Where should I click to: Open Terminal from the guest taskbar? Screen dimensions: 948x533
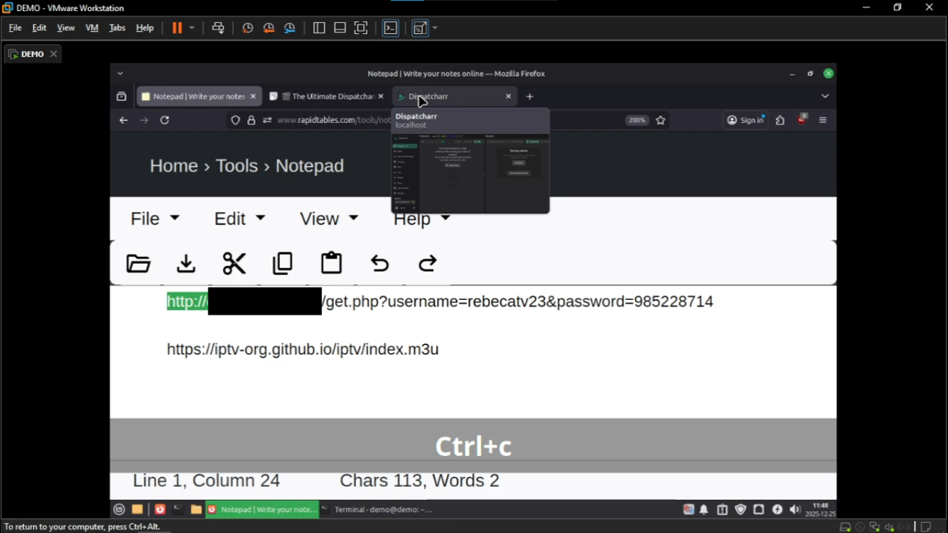coord(378,509)
